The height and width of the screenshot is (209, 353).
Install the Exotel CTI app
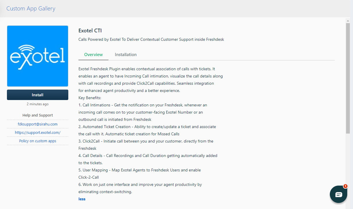coord(38,95)
